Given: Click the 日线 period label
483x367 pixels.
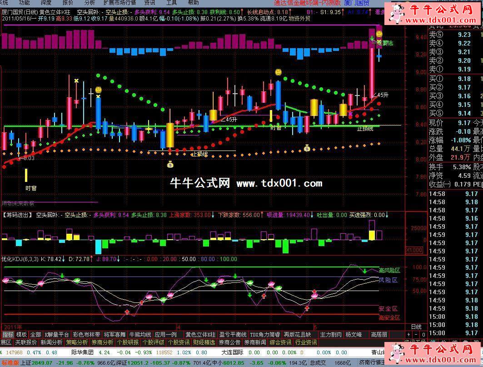Looking at the screenshot, I should (416, 327).
